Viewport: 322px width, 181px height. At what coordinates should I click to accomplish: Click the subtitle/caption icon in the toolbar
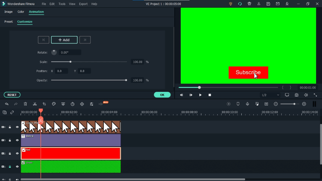pyautogui.click(x=266, y=104)
